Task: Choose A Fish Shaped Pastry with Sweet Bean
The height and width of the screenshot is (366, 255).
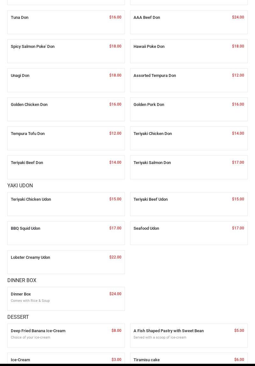Action: pos(189,335)
